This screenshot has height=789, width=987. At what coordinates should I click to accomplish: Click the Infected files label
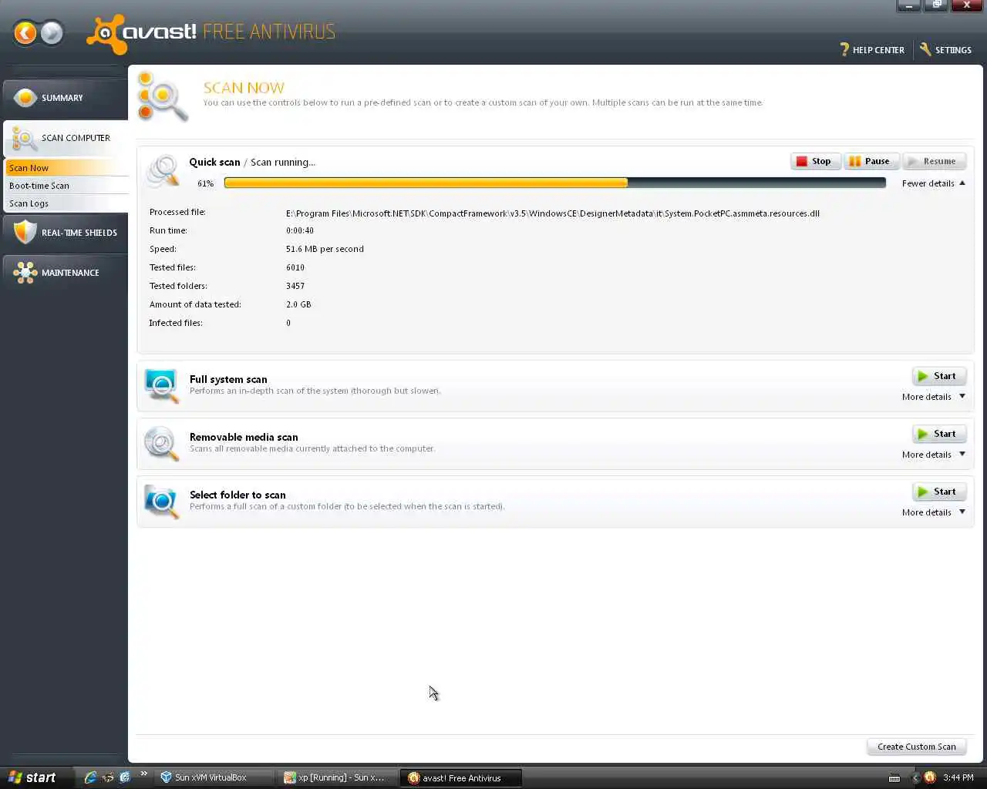click(x=176, y=323)
